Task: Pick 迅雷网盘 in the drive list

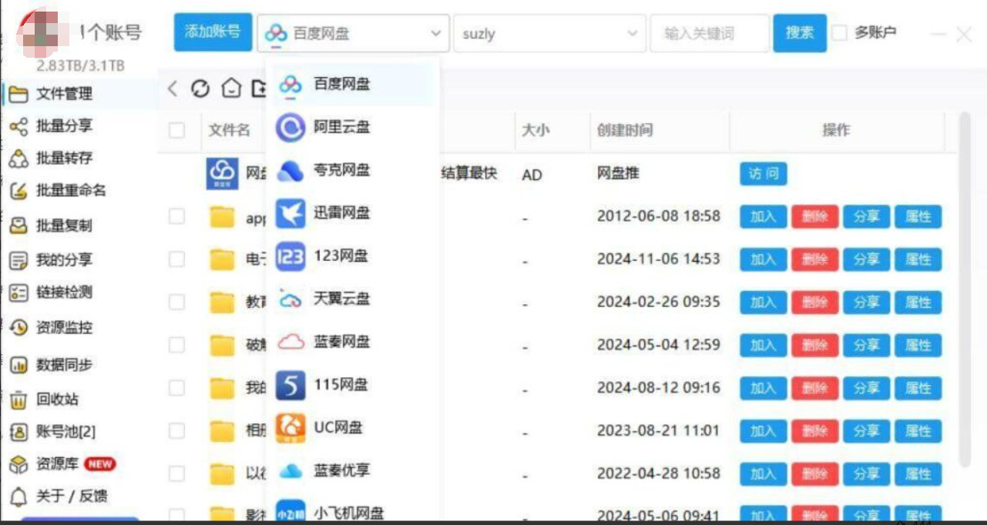Action: (341, 213)
